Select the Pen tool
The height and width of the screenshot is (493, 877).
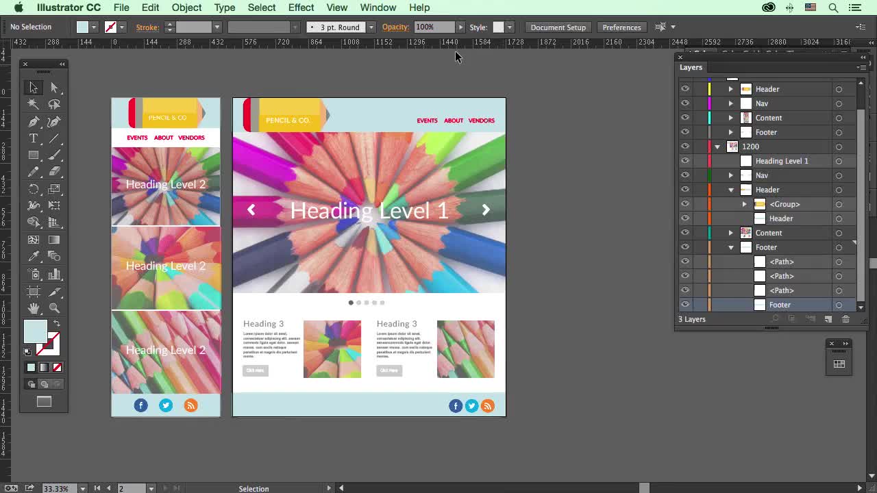33,121
